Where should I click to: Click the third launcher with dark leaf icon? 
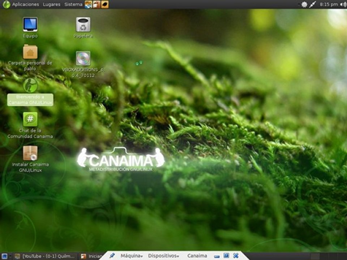[105, 4]
